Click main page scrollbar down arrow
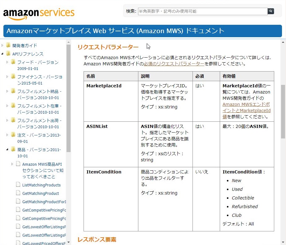286x245 pixels. coord(283,242)
